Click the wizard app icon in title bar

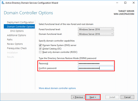(x=3, y=3)
